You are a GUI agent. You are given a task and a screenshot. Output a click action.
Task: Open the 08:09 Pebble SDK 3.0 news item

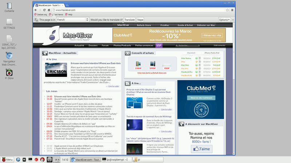pos(75,131)
